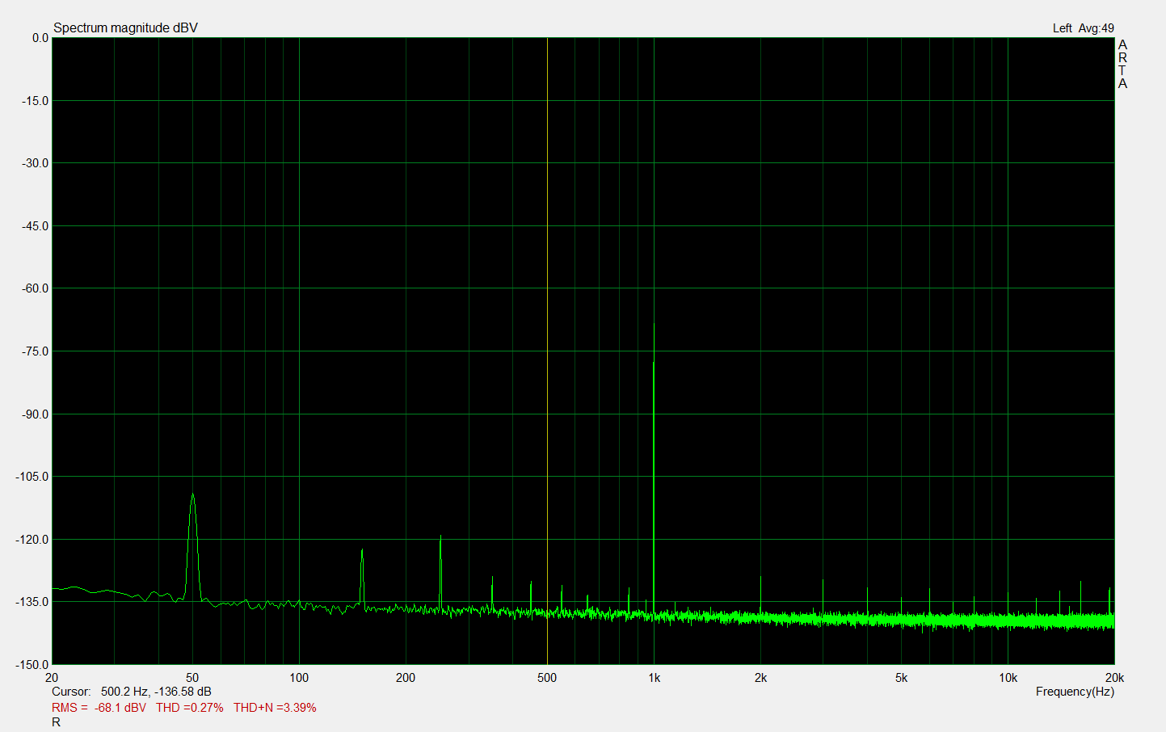Click the "Cursor:" label below graph

tap(71, 692)
